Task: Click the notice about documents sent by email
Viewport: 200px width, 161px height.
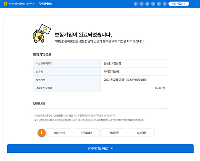Action: (x=75, y=116)
